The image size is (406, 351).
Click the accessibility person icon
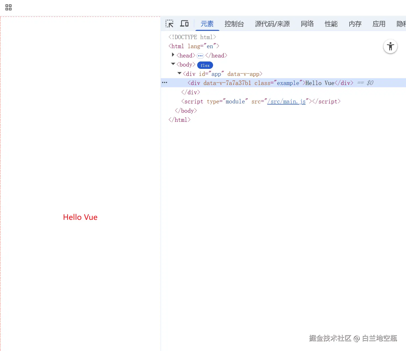[390, 46]
